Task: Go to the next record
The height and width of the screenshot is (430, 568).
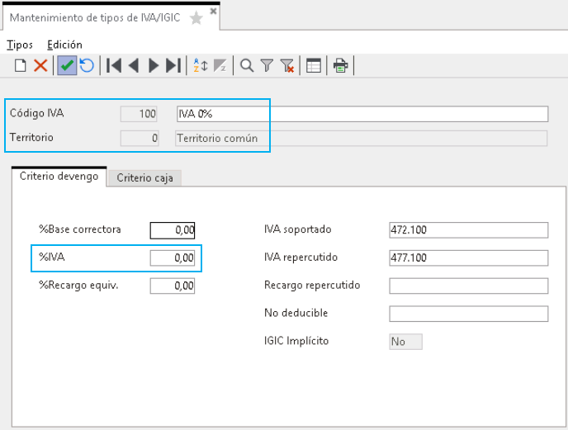Action: pyautogui.click(x=154, y=65)
